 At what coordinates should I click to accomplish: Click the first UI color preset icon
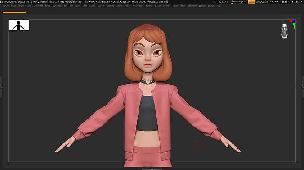(x=282, y=2)
